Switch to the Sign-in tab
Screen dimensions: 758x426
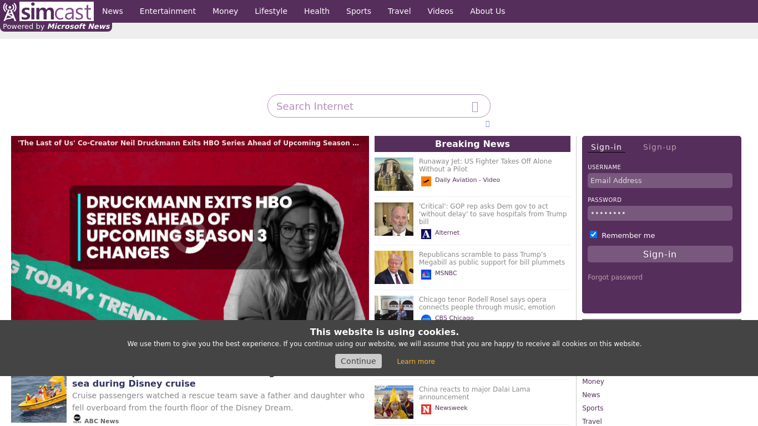coord(606,147)
